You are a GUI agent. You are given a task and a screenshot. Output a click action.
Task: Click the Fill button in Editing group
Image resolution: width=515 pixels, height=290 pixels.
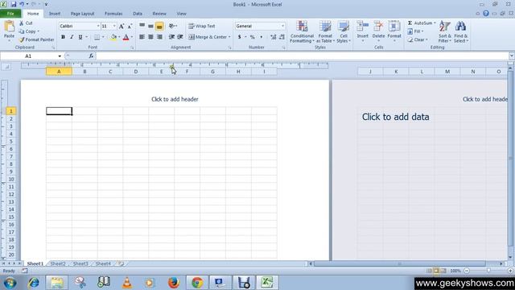[x=415, y=31]
